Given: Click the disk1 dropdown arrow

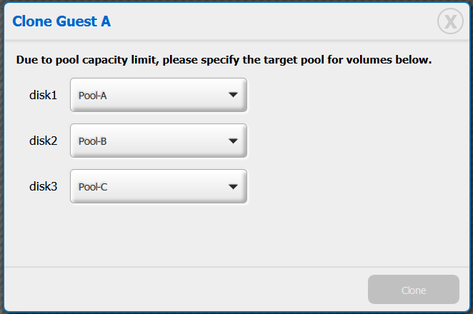Looking at the screenshot, I should pyautogui.click(x=232, y=95).
